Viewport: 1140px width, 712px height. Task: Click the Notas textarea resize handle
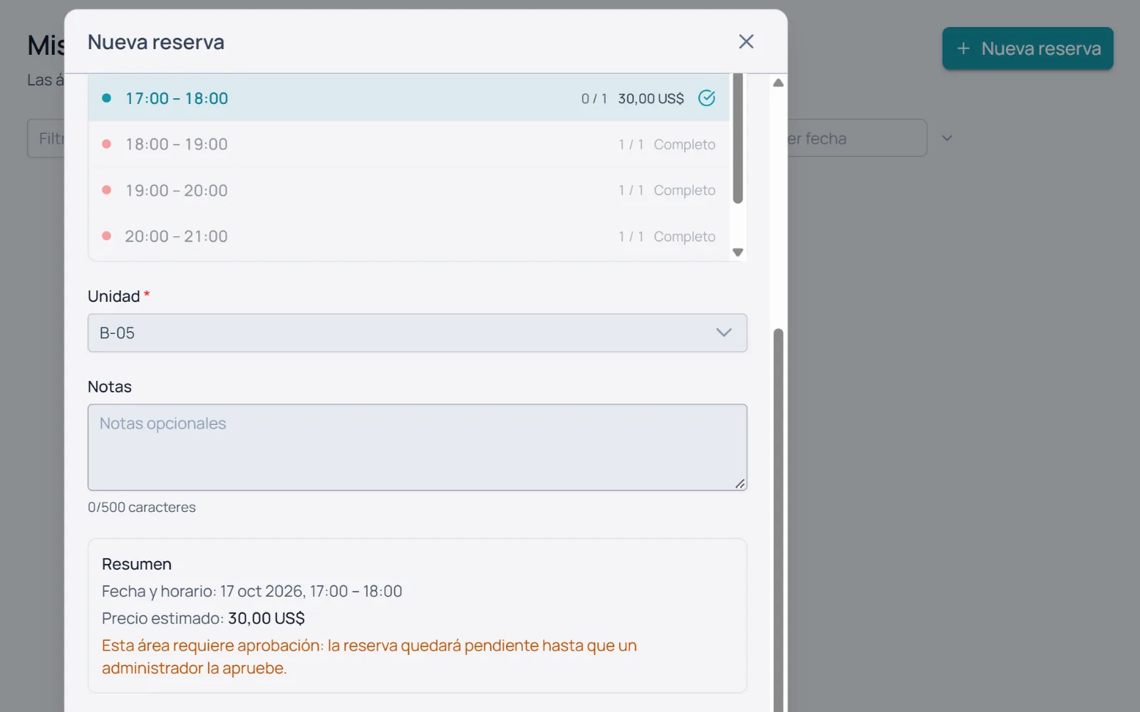click(740, 484)
